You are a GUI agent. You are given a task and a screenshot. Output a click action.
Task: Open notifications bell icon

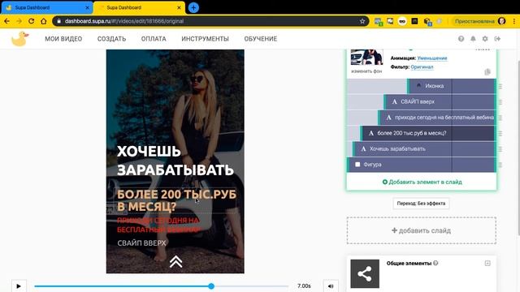473,39
